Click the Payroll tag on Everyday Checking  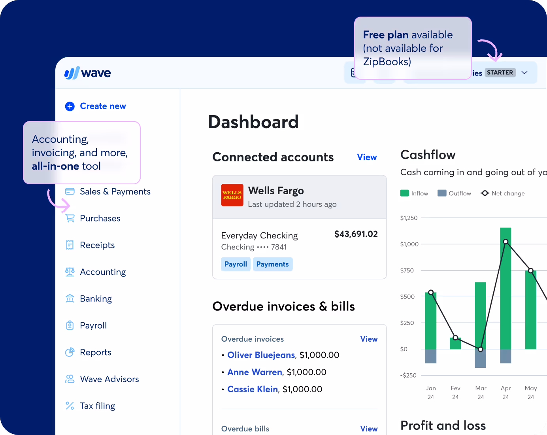236,264
